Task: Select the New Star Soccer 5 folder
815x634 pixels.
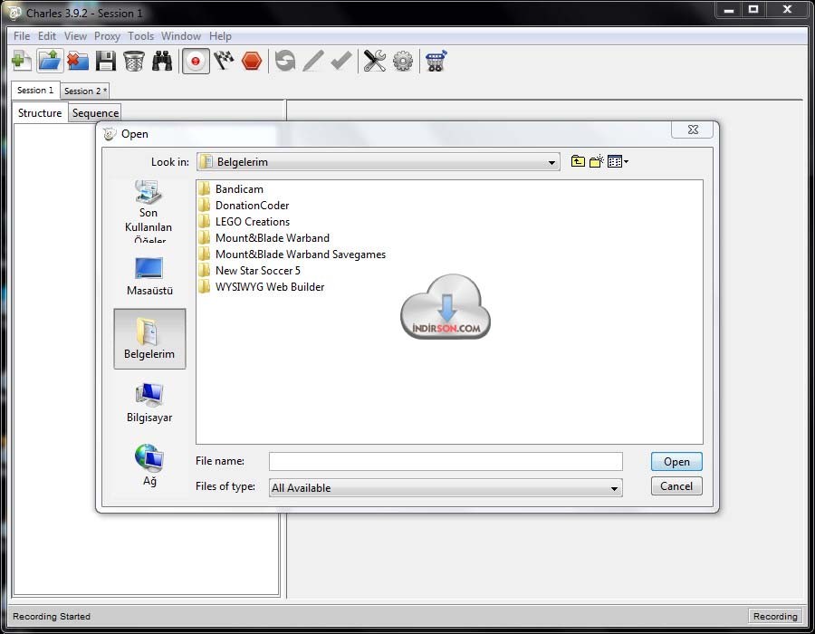Action: (250, 271)
